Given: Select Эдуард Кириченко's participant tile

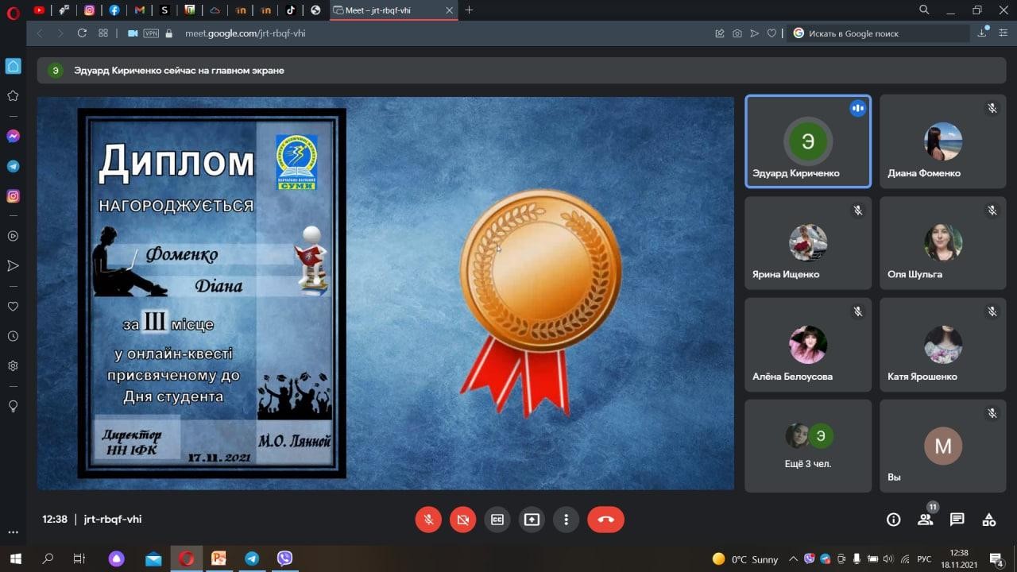Looking at the screenshot, I should [808, 141].
